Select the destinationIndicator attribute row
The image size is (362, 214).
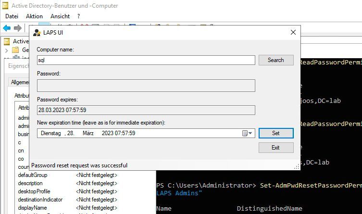pos(68,200)
